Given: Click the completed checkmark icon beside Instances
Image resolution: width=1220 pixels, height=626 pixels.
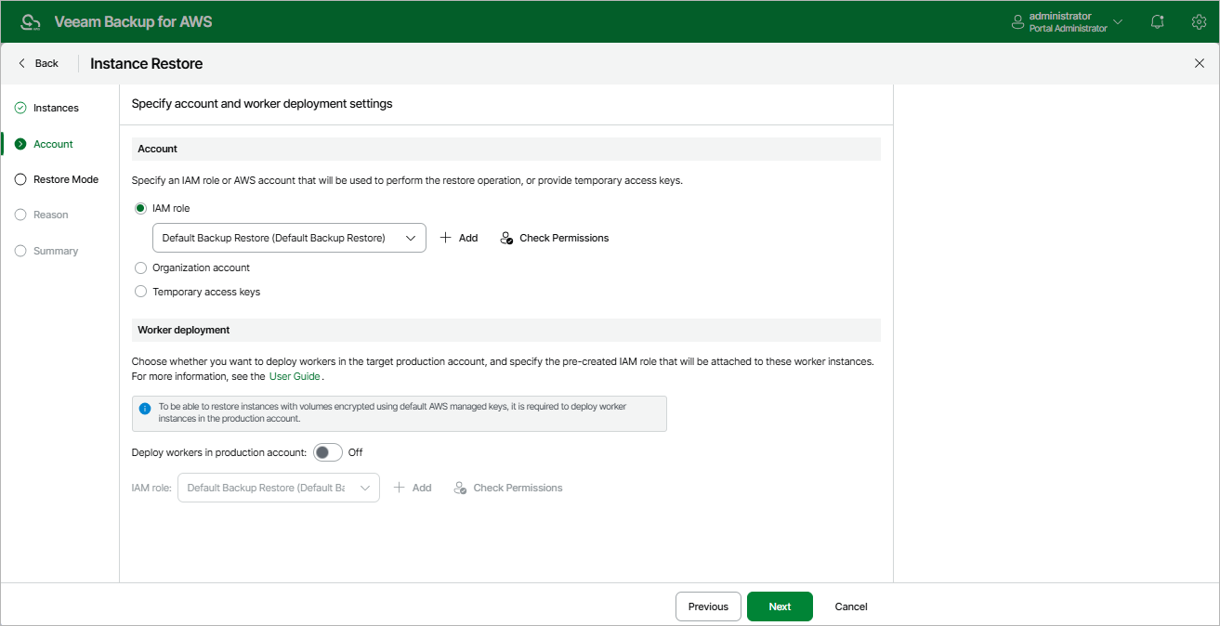Looking at the screenshot, I should pos(20,108).
